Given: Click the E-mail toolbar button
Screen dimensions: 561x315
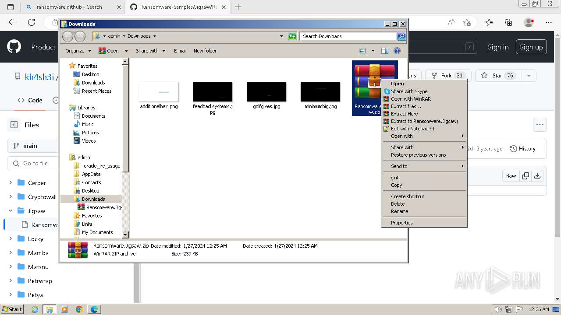Looking at the screenshot, I should [x=180, y=51].
